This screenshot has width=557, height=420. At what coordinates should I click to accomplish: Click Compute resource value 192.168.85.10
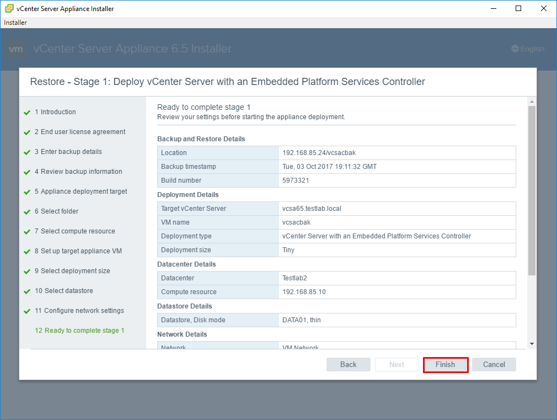pyautogui.click(x=304, y=292)
